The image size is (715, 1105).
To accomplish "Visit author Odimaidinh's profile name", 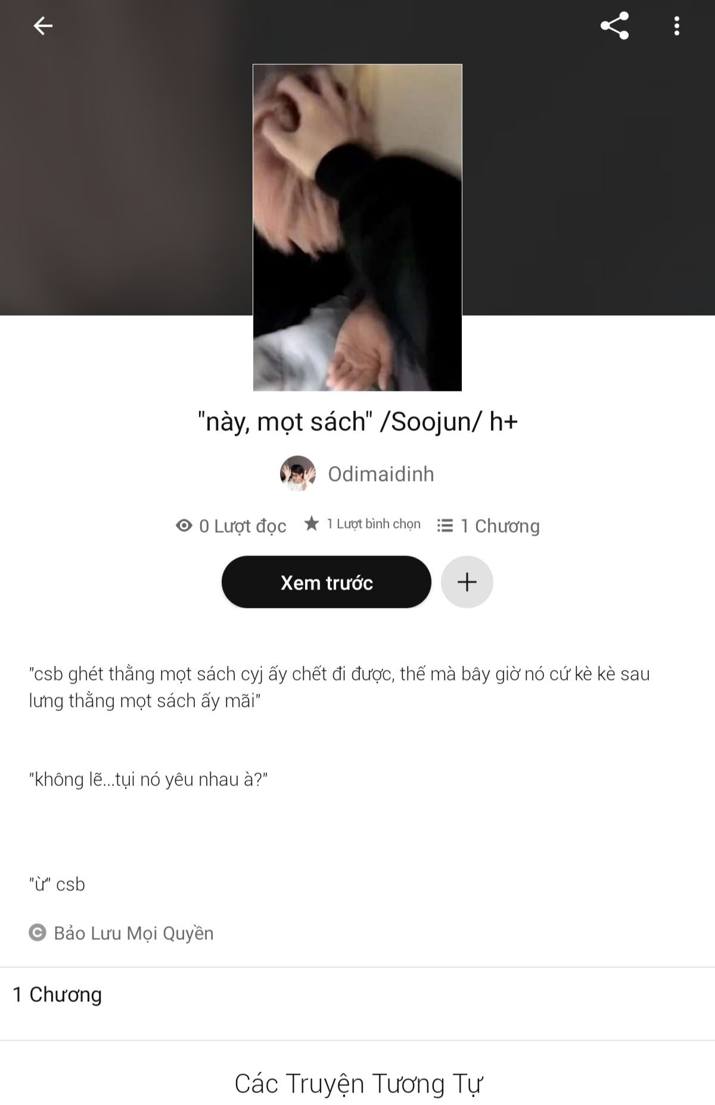I will pos(381,474).
